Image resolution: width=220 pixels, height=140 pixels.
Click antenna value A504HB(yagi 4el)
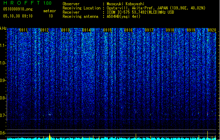123,16
